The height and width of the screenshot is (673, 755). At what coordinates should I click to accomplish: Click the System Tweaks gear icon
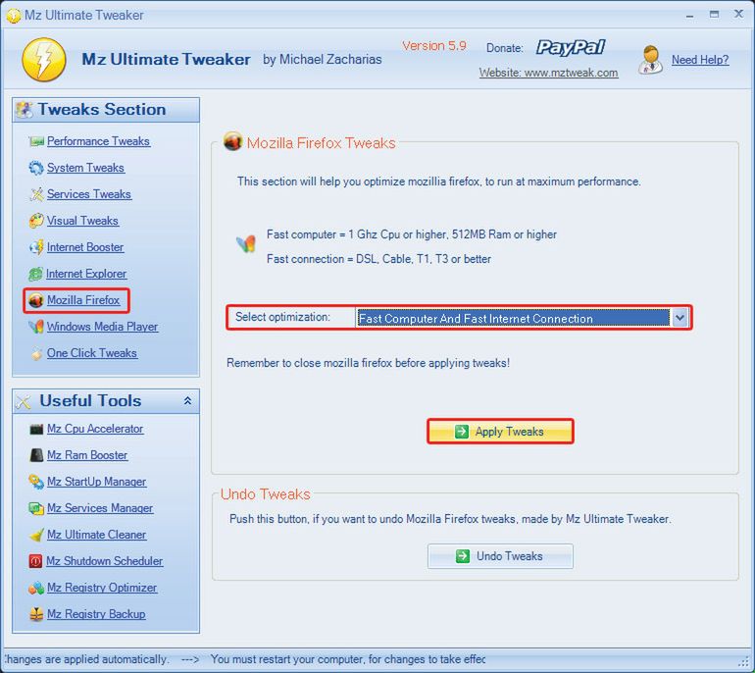pos(36,168)
